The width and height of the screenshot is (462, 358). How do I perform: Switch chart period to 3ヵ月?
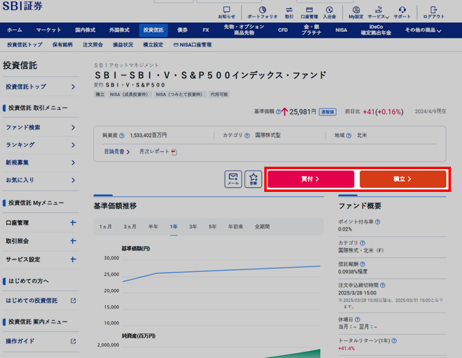click(130, 227)
